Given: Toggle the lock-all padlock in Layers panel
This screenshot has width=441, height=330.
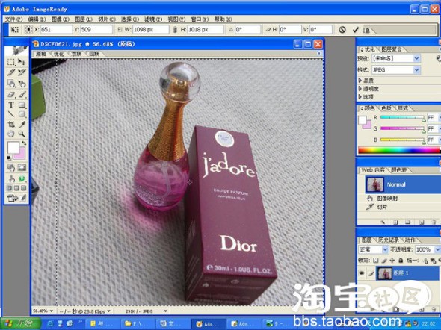Looking at the screenshot, I should (x=401, y=261).
